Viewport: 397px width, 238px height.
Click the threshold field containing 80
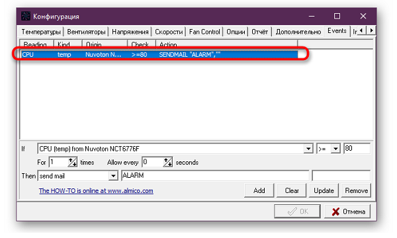(x=357, y=149)
